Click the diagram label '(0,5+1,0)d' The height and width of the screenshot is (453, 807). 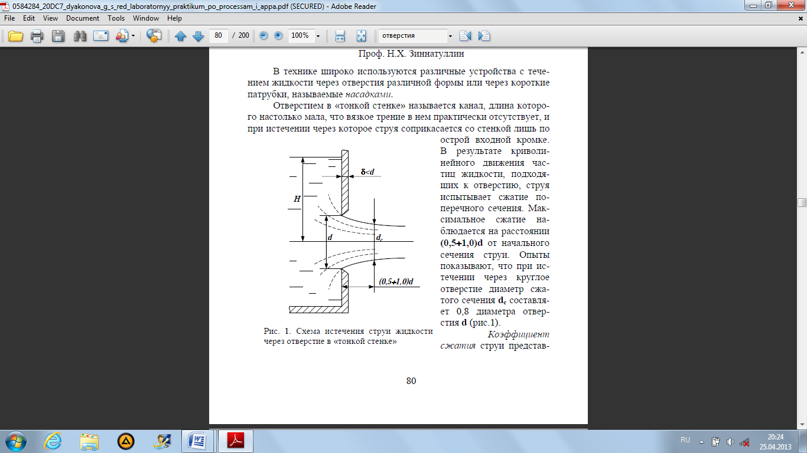(396, 281)
